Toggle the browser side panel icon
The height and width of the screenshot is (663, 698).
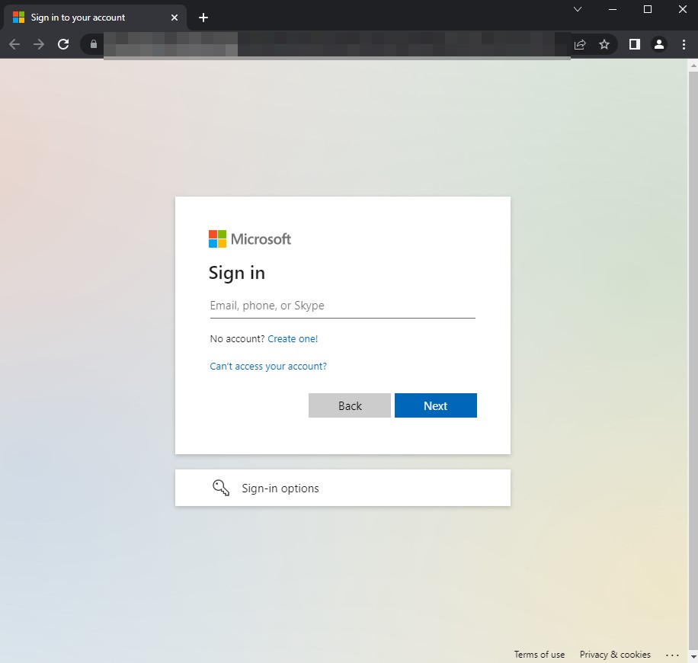click(634, 44)
